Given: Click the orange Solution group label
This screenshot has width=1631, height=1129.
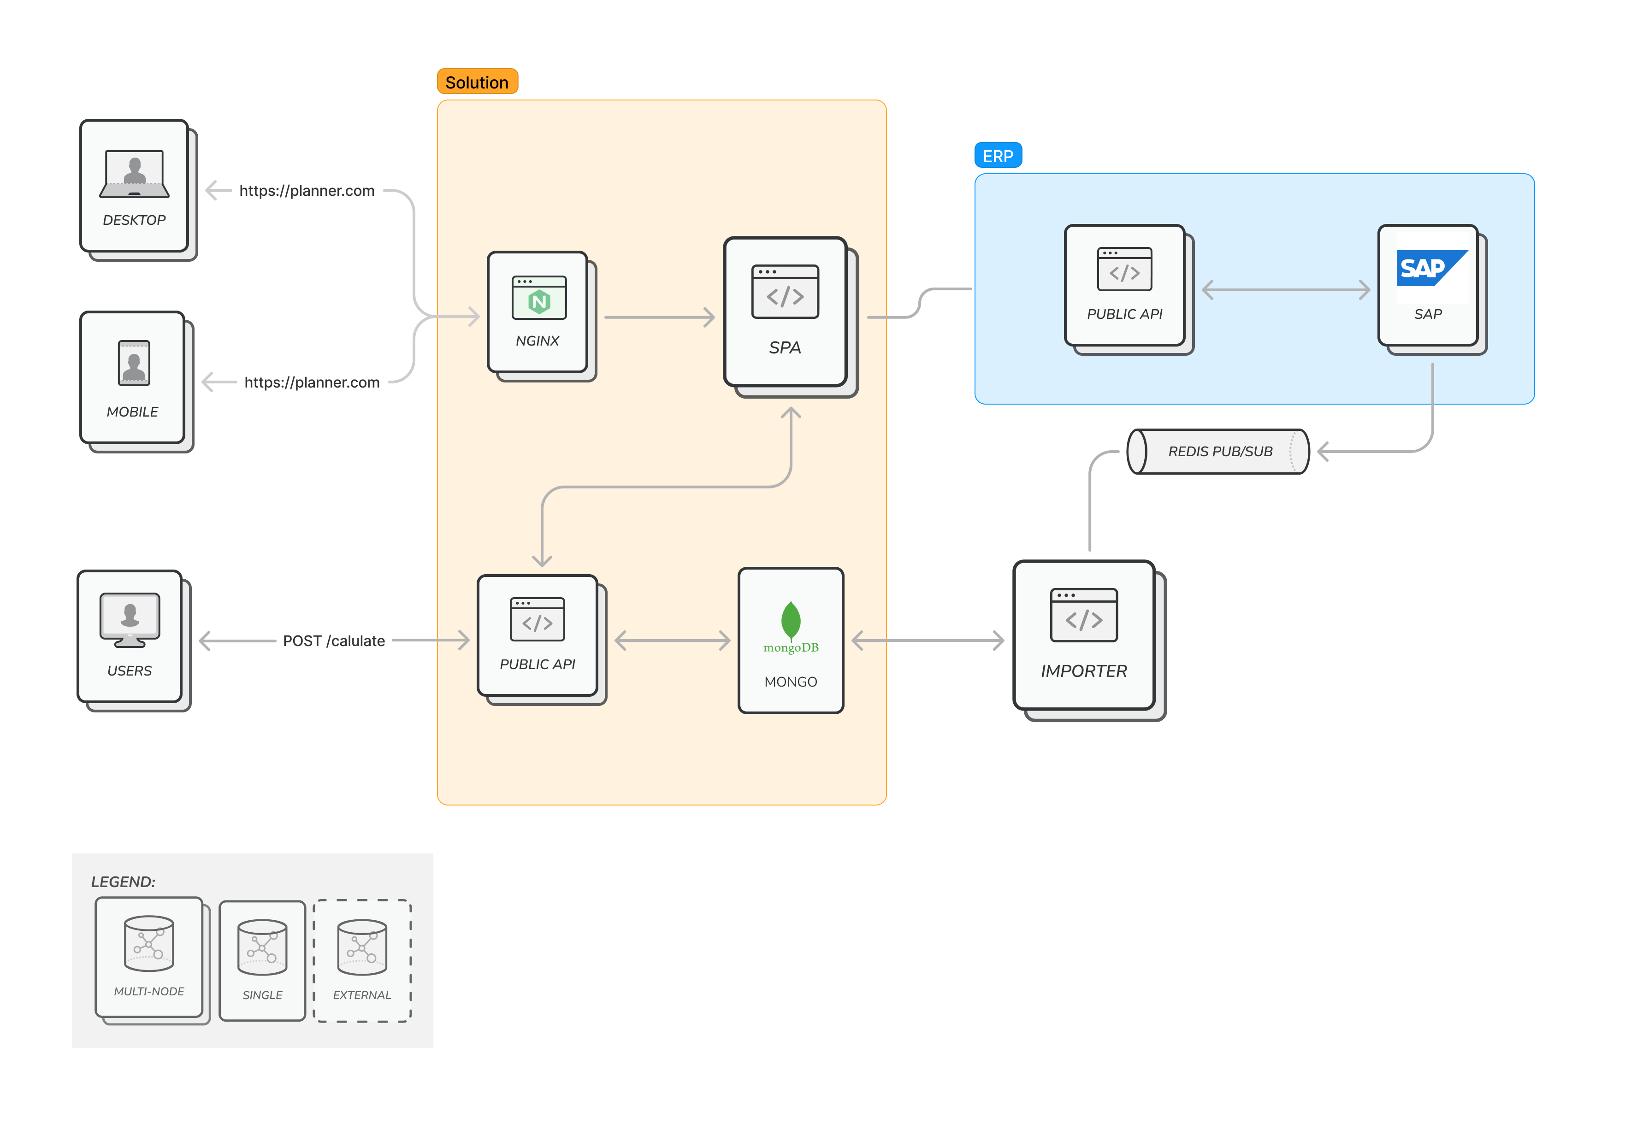Looking at the screenshot, I should (x=477, y=82).
